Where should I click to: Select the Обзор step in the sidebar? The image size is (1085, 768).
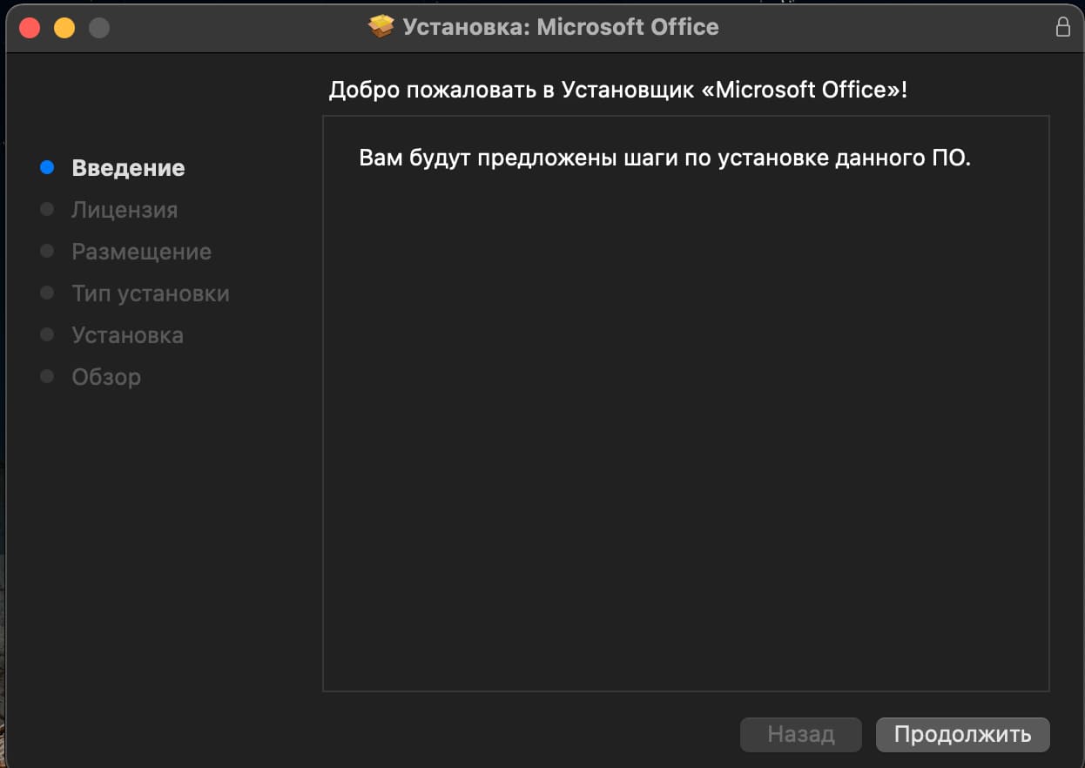click(106, 377)
